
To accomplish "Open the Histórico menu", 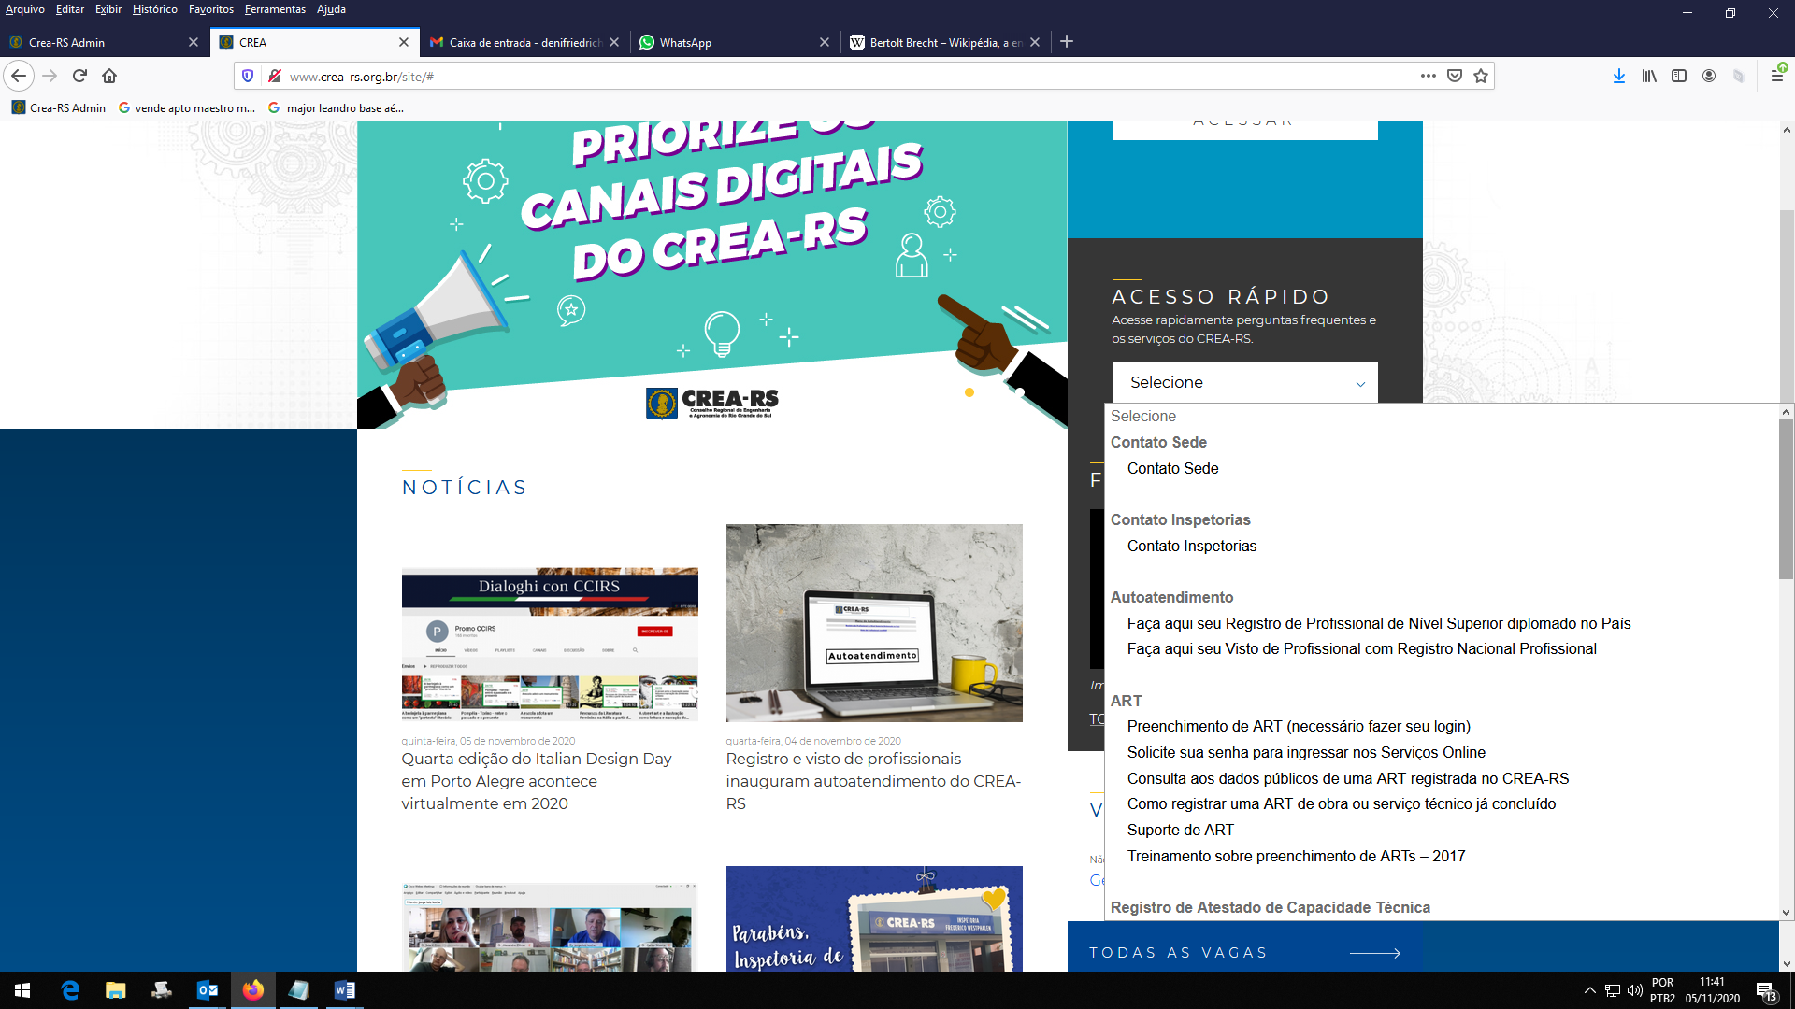I will click(154, 9).
